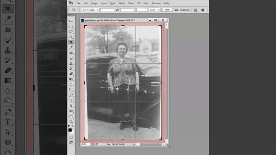Select Spot Healing Brush in small toolbar
The image size is (276, 155).
[x=71, y=53]
